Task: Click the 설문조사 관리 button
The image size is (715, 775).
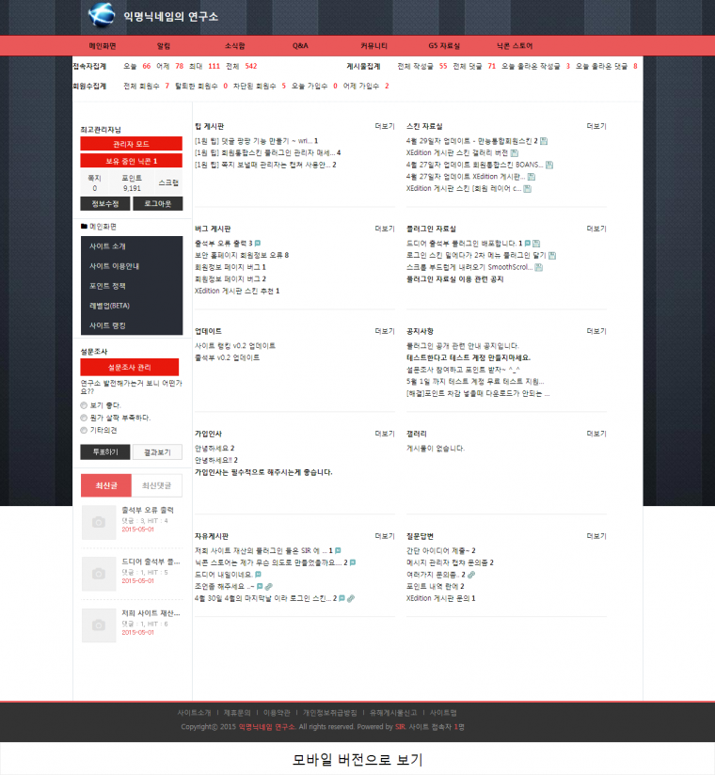Action: click(x=130, y=367)
